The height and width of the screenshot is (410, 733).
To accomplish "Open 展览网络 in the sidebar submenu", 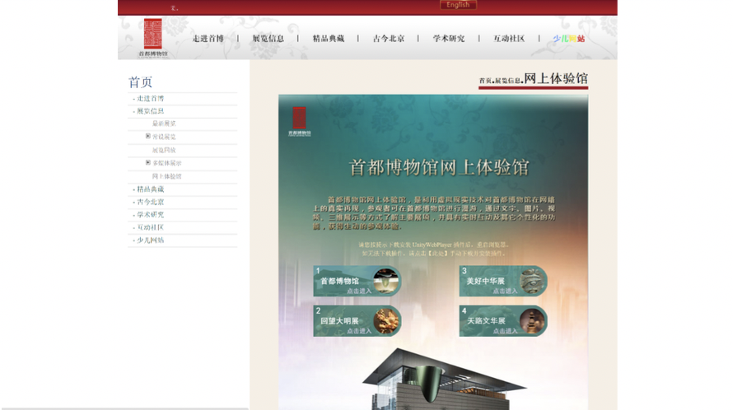I will [x=164, y=151].
